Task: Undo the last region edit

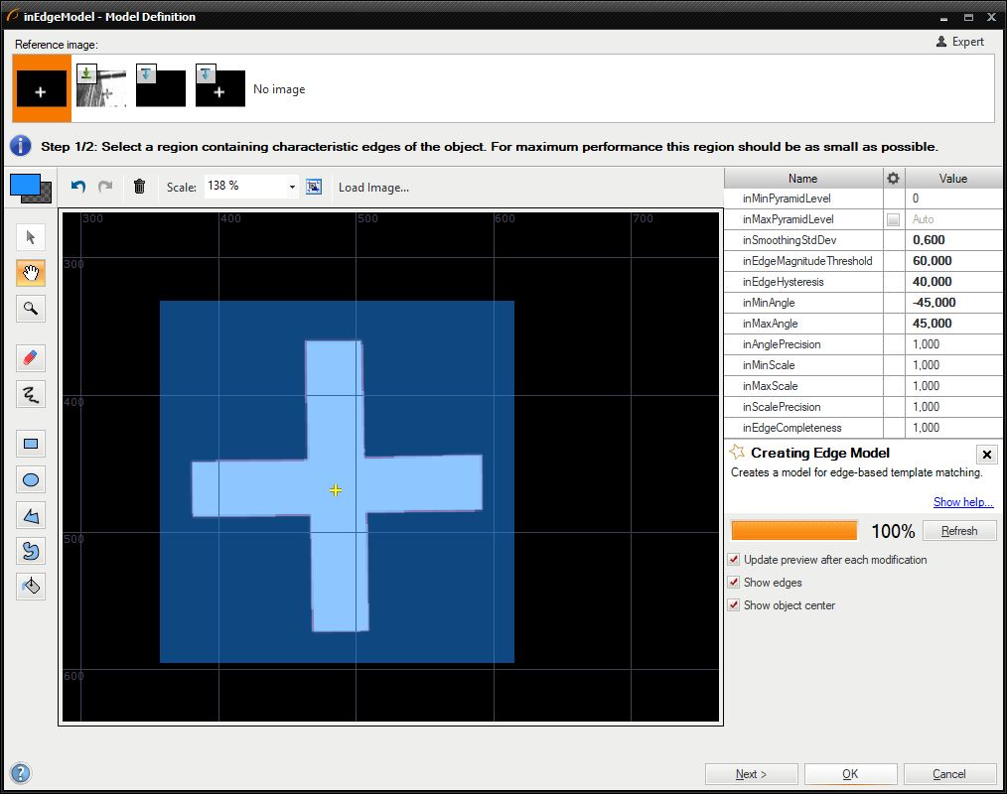Action: click(x=78, y=187)
